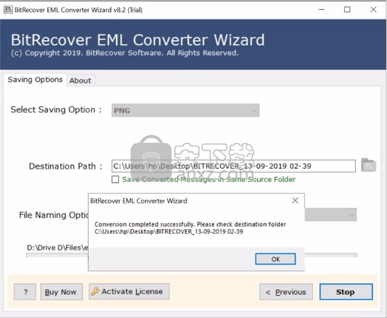The width and height of the screenshot is (387, 318).
Task: Maximize the EML Converter Wizard window
Action: pos(347,10)
